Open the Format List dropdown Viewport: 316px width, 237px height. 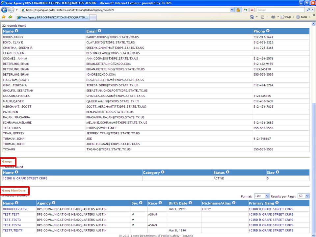click(262, 196)
